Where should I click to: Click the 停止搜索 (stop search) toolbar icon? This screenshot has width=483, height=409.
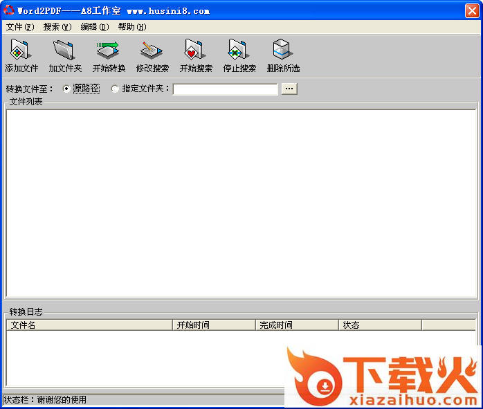[x=239, y=49]
